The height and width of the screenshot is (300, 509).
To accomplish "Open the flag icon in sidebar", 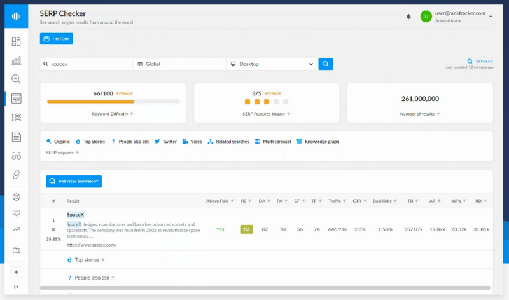I will tap(17, 250).
